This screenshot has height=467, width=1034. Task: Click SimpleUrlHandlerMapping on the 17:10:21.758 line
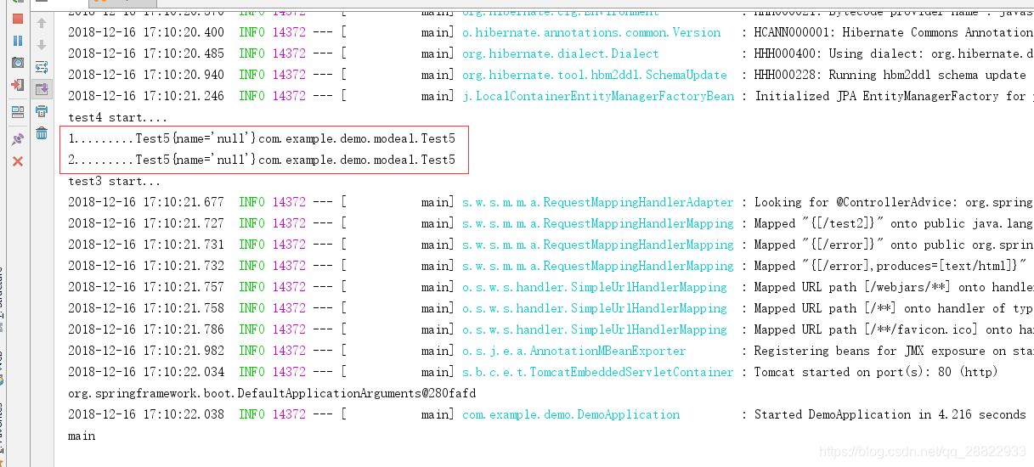595,308
